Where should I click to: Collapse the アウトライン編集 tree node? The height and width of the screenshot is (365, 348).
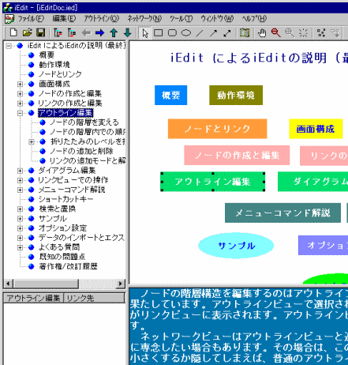tap(20, 113)
